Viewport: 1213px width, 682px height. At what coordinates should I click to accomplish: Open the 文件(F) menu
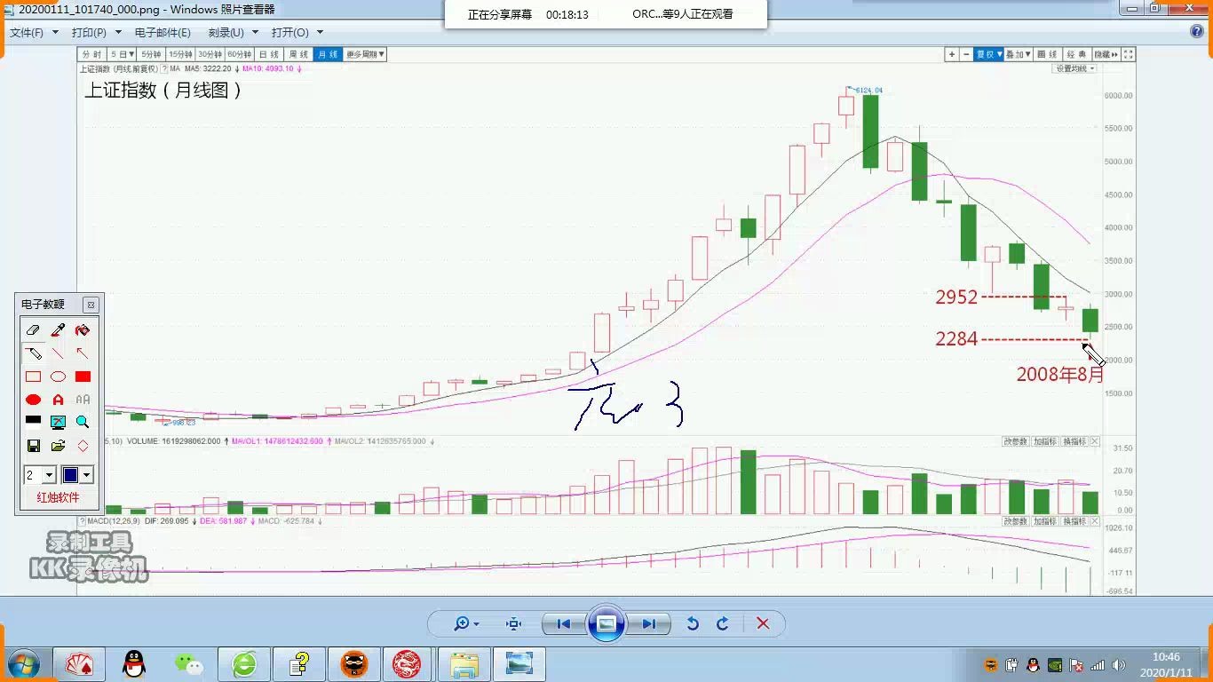pos(34,32)
